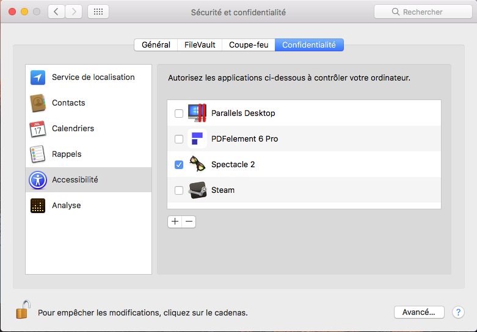Click the PDFelement 6 Pro app icon
Viewport: 477px width, 332px height.
point(197,139)
